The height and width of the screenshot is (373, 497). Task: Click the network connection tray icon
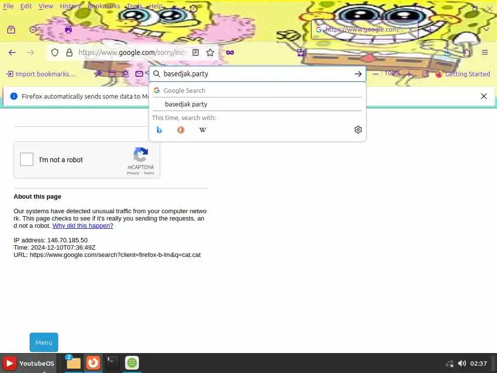tap(449, 364)
